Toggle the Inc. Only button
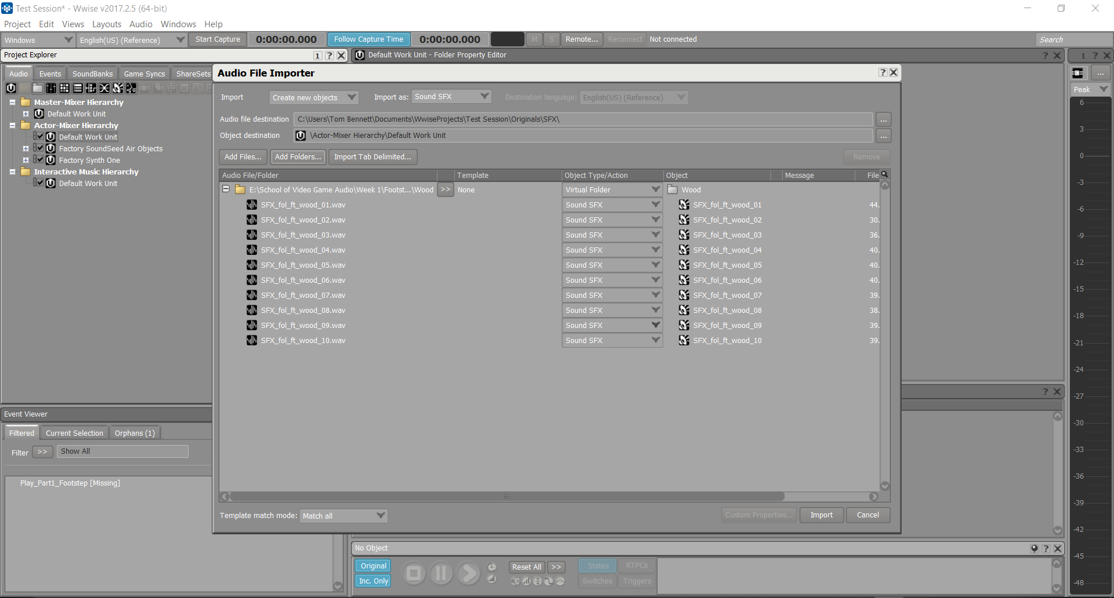 coord(373,581)
